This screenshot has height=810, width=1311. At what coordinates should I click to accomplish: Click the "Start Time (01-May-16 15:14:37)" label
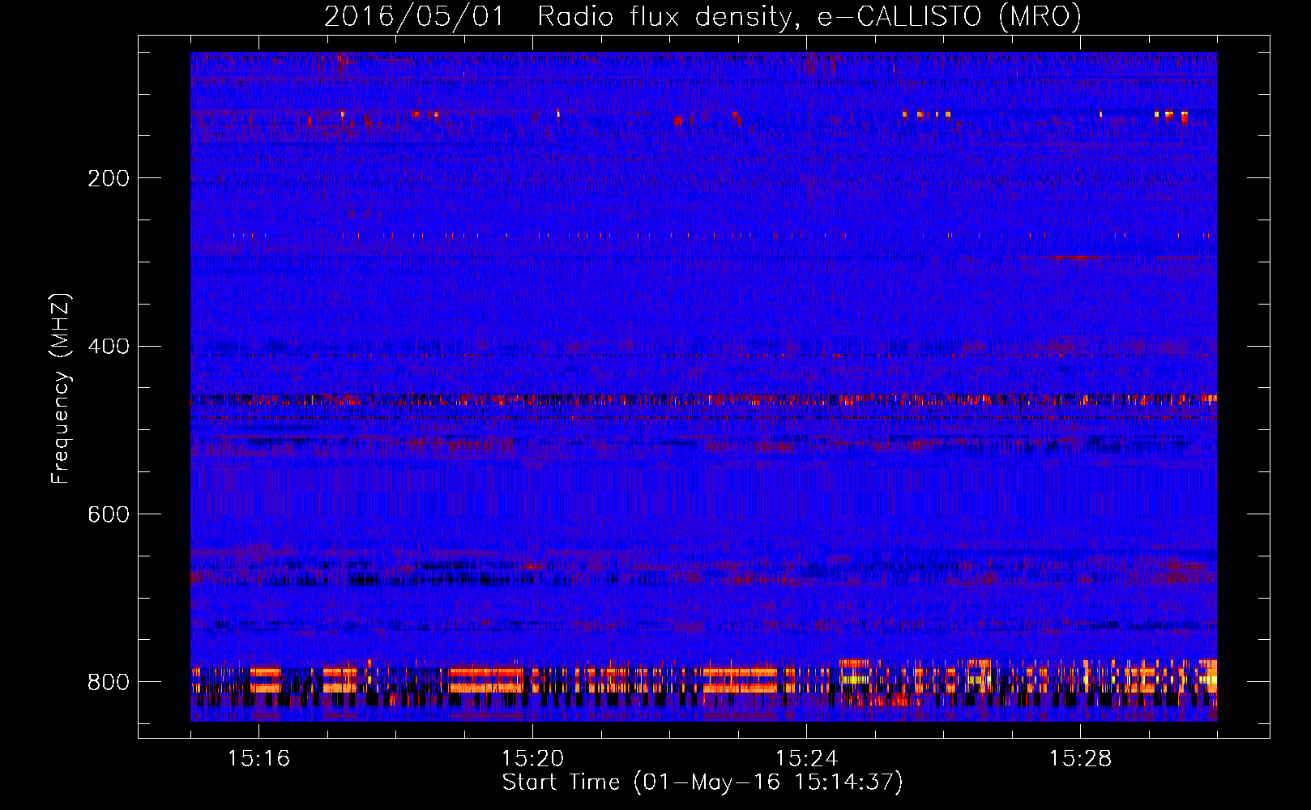(x=702, y=782)
